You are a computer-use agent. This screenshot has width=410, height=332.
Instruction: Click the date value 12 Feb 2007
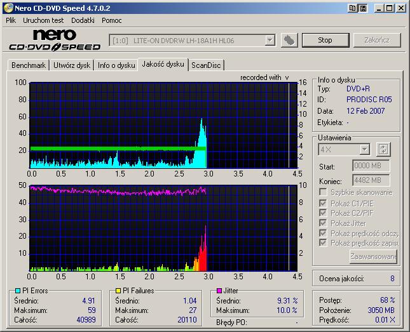point(366,111)
